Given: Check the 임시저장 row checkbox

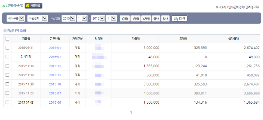Looking at the screenshot, I should coord(7,57).
